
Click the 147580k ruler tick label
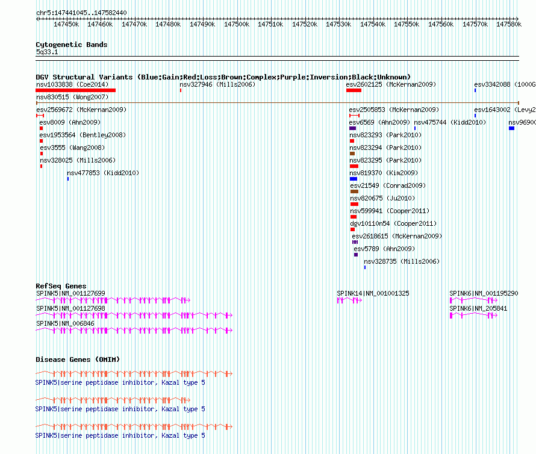point(509,24)
